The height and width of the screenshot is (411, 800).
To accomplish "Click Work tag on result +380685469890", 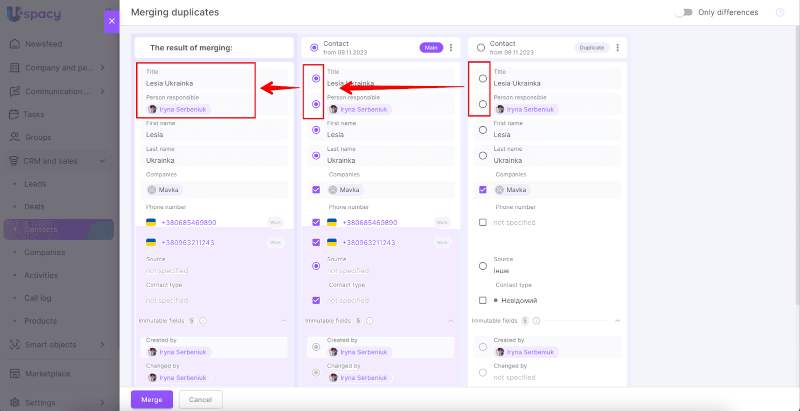I will 275,222.
